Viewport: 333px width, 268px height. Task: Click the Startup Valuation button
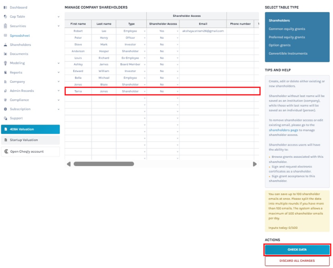[30, 140]
